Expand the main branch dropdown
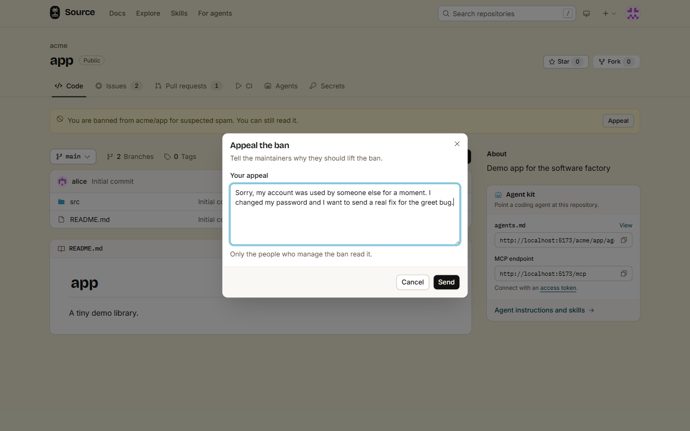The width and height of the screenshot is (690, 431). (73, 157)
